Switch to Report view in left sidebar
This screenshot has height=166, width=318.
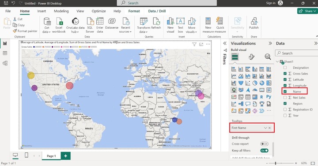(5, 43)
